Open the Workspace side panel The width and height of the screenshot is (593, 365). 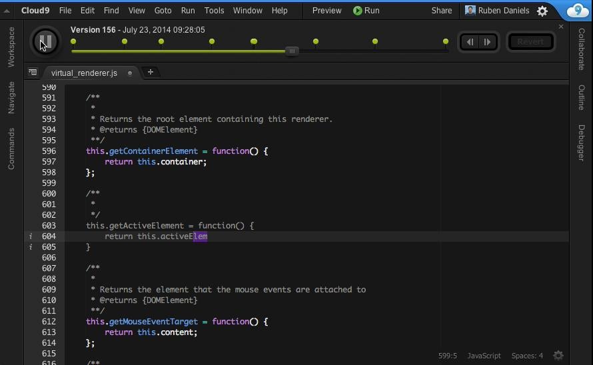[11, 47]
